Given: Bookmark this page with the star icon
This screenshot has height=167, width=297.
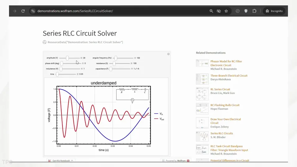Looking at the screenshot, I should [226, 11].
